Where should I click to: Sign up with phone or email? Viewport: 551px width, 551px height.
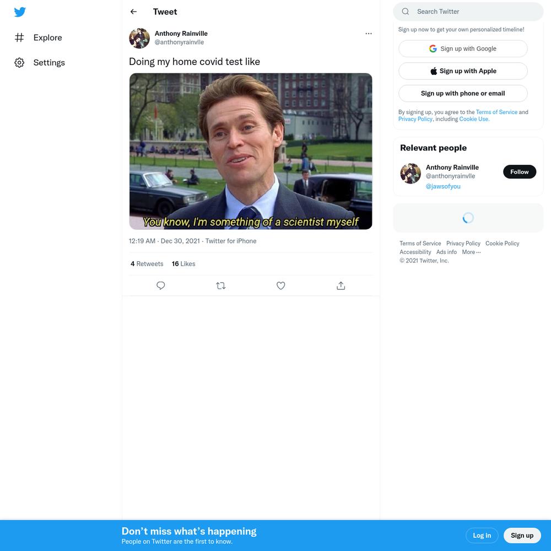[x=463, y=94]
